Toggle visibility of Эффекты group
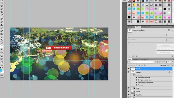This screenshot has width=174, height=98. [134, 75]
